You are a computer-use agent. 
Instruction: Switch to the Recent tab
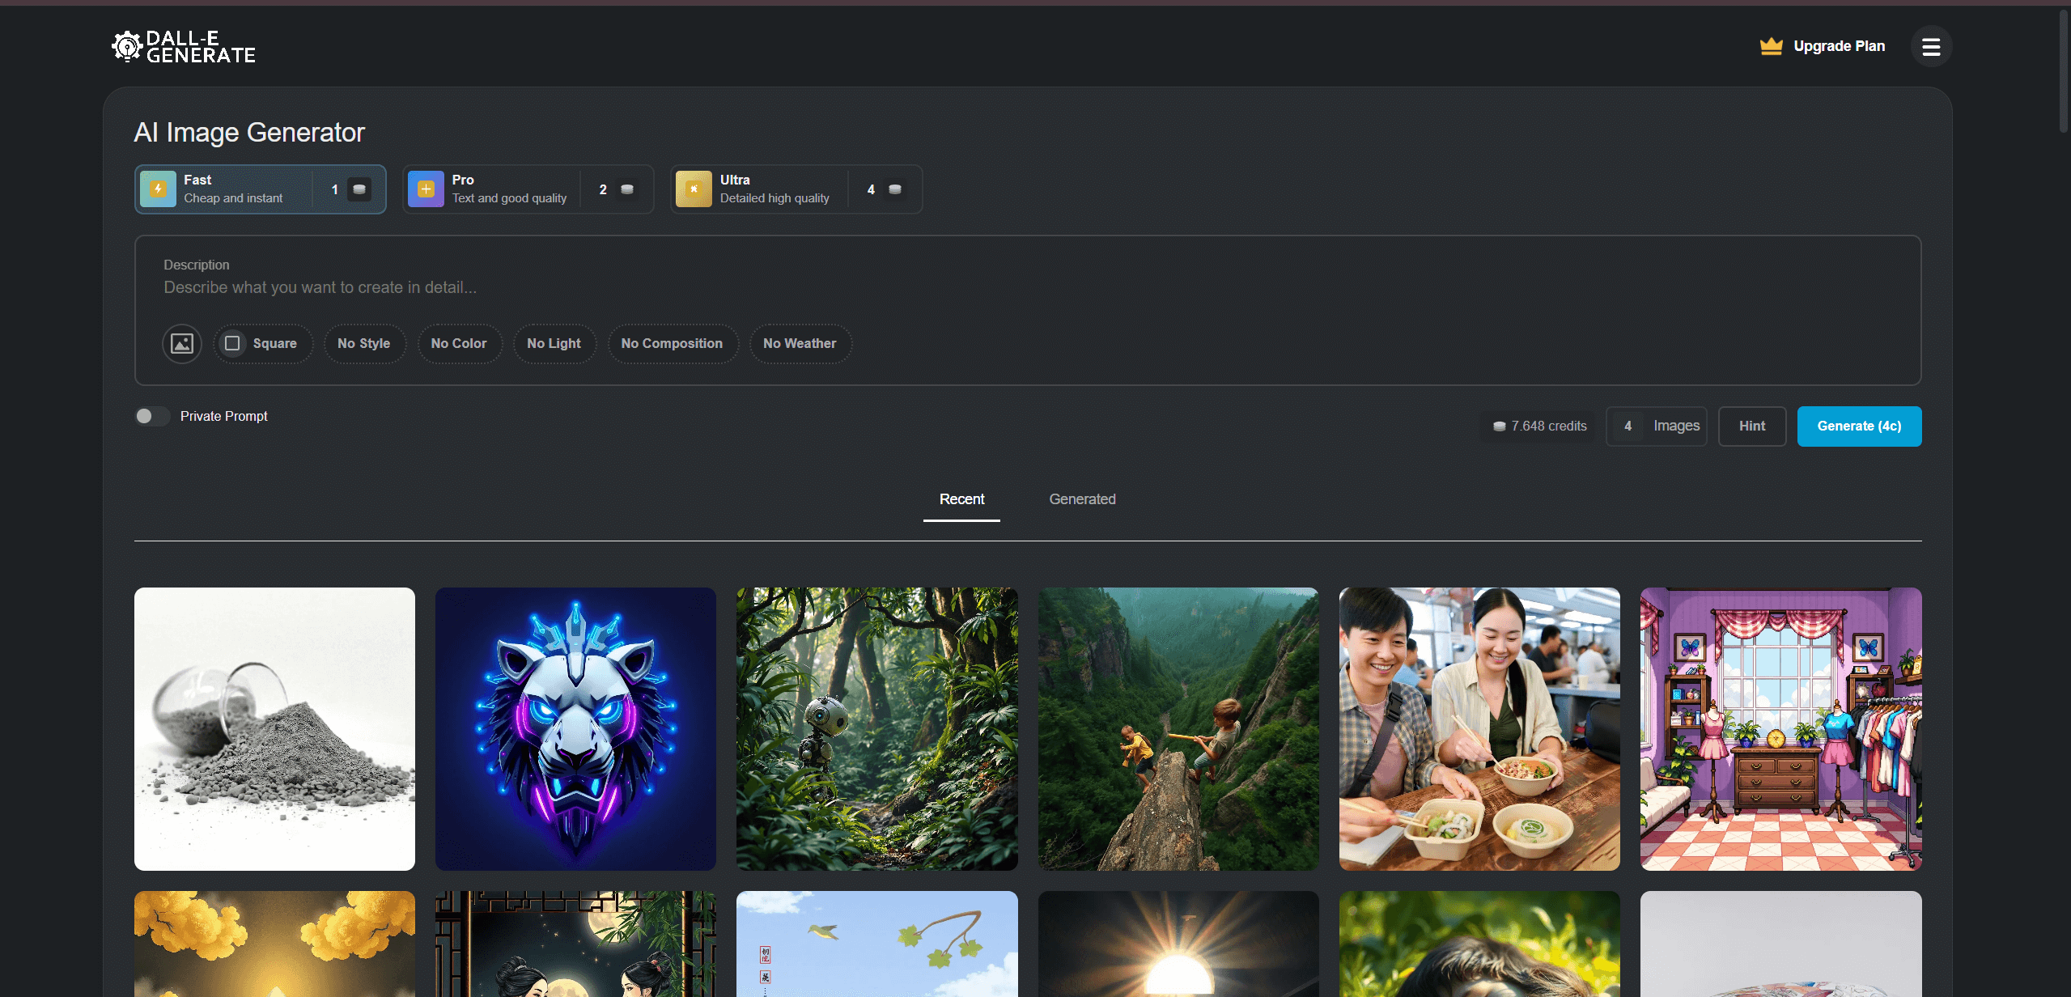[961, 499]
